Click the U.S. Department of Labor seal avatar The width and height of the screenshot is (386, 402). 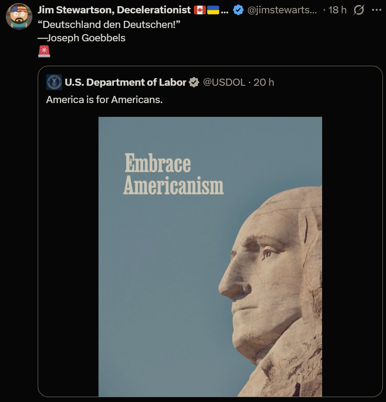pyautogui.click(x=54, y=82)
